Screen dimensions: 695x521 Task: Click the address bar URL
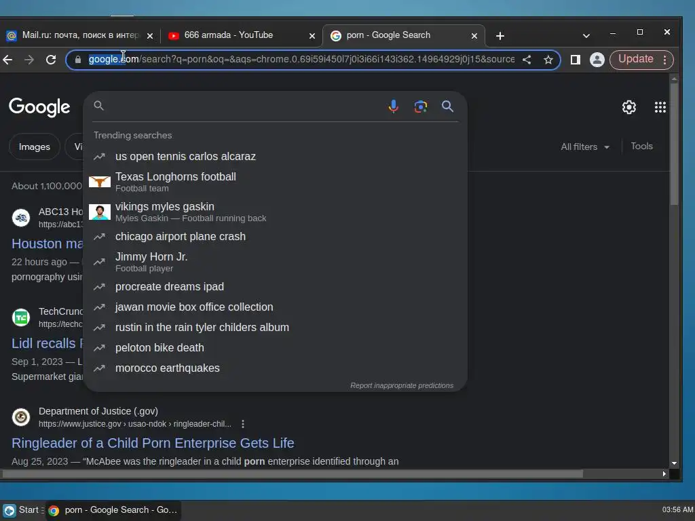click(301, 60)
